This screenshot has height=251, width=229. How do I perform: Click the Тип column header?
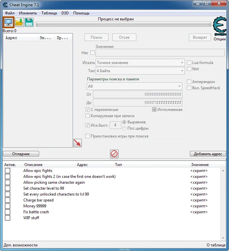152,165
